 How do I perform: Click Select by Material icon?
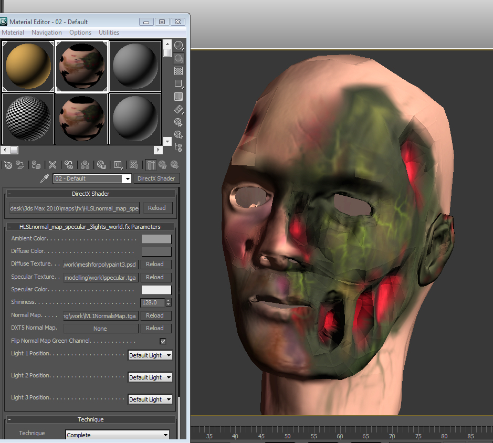click(179, 135)
